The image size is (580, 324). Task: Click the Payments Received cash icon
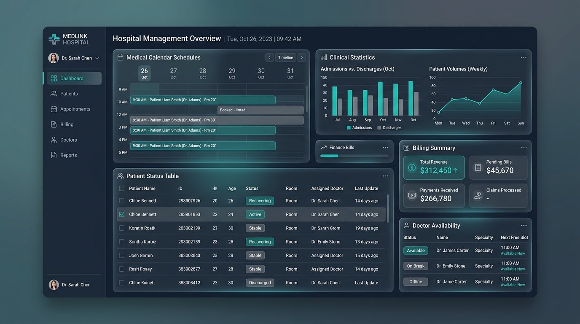(x=412, y=195)
